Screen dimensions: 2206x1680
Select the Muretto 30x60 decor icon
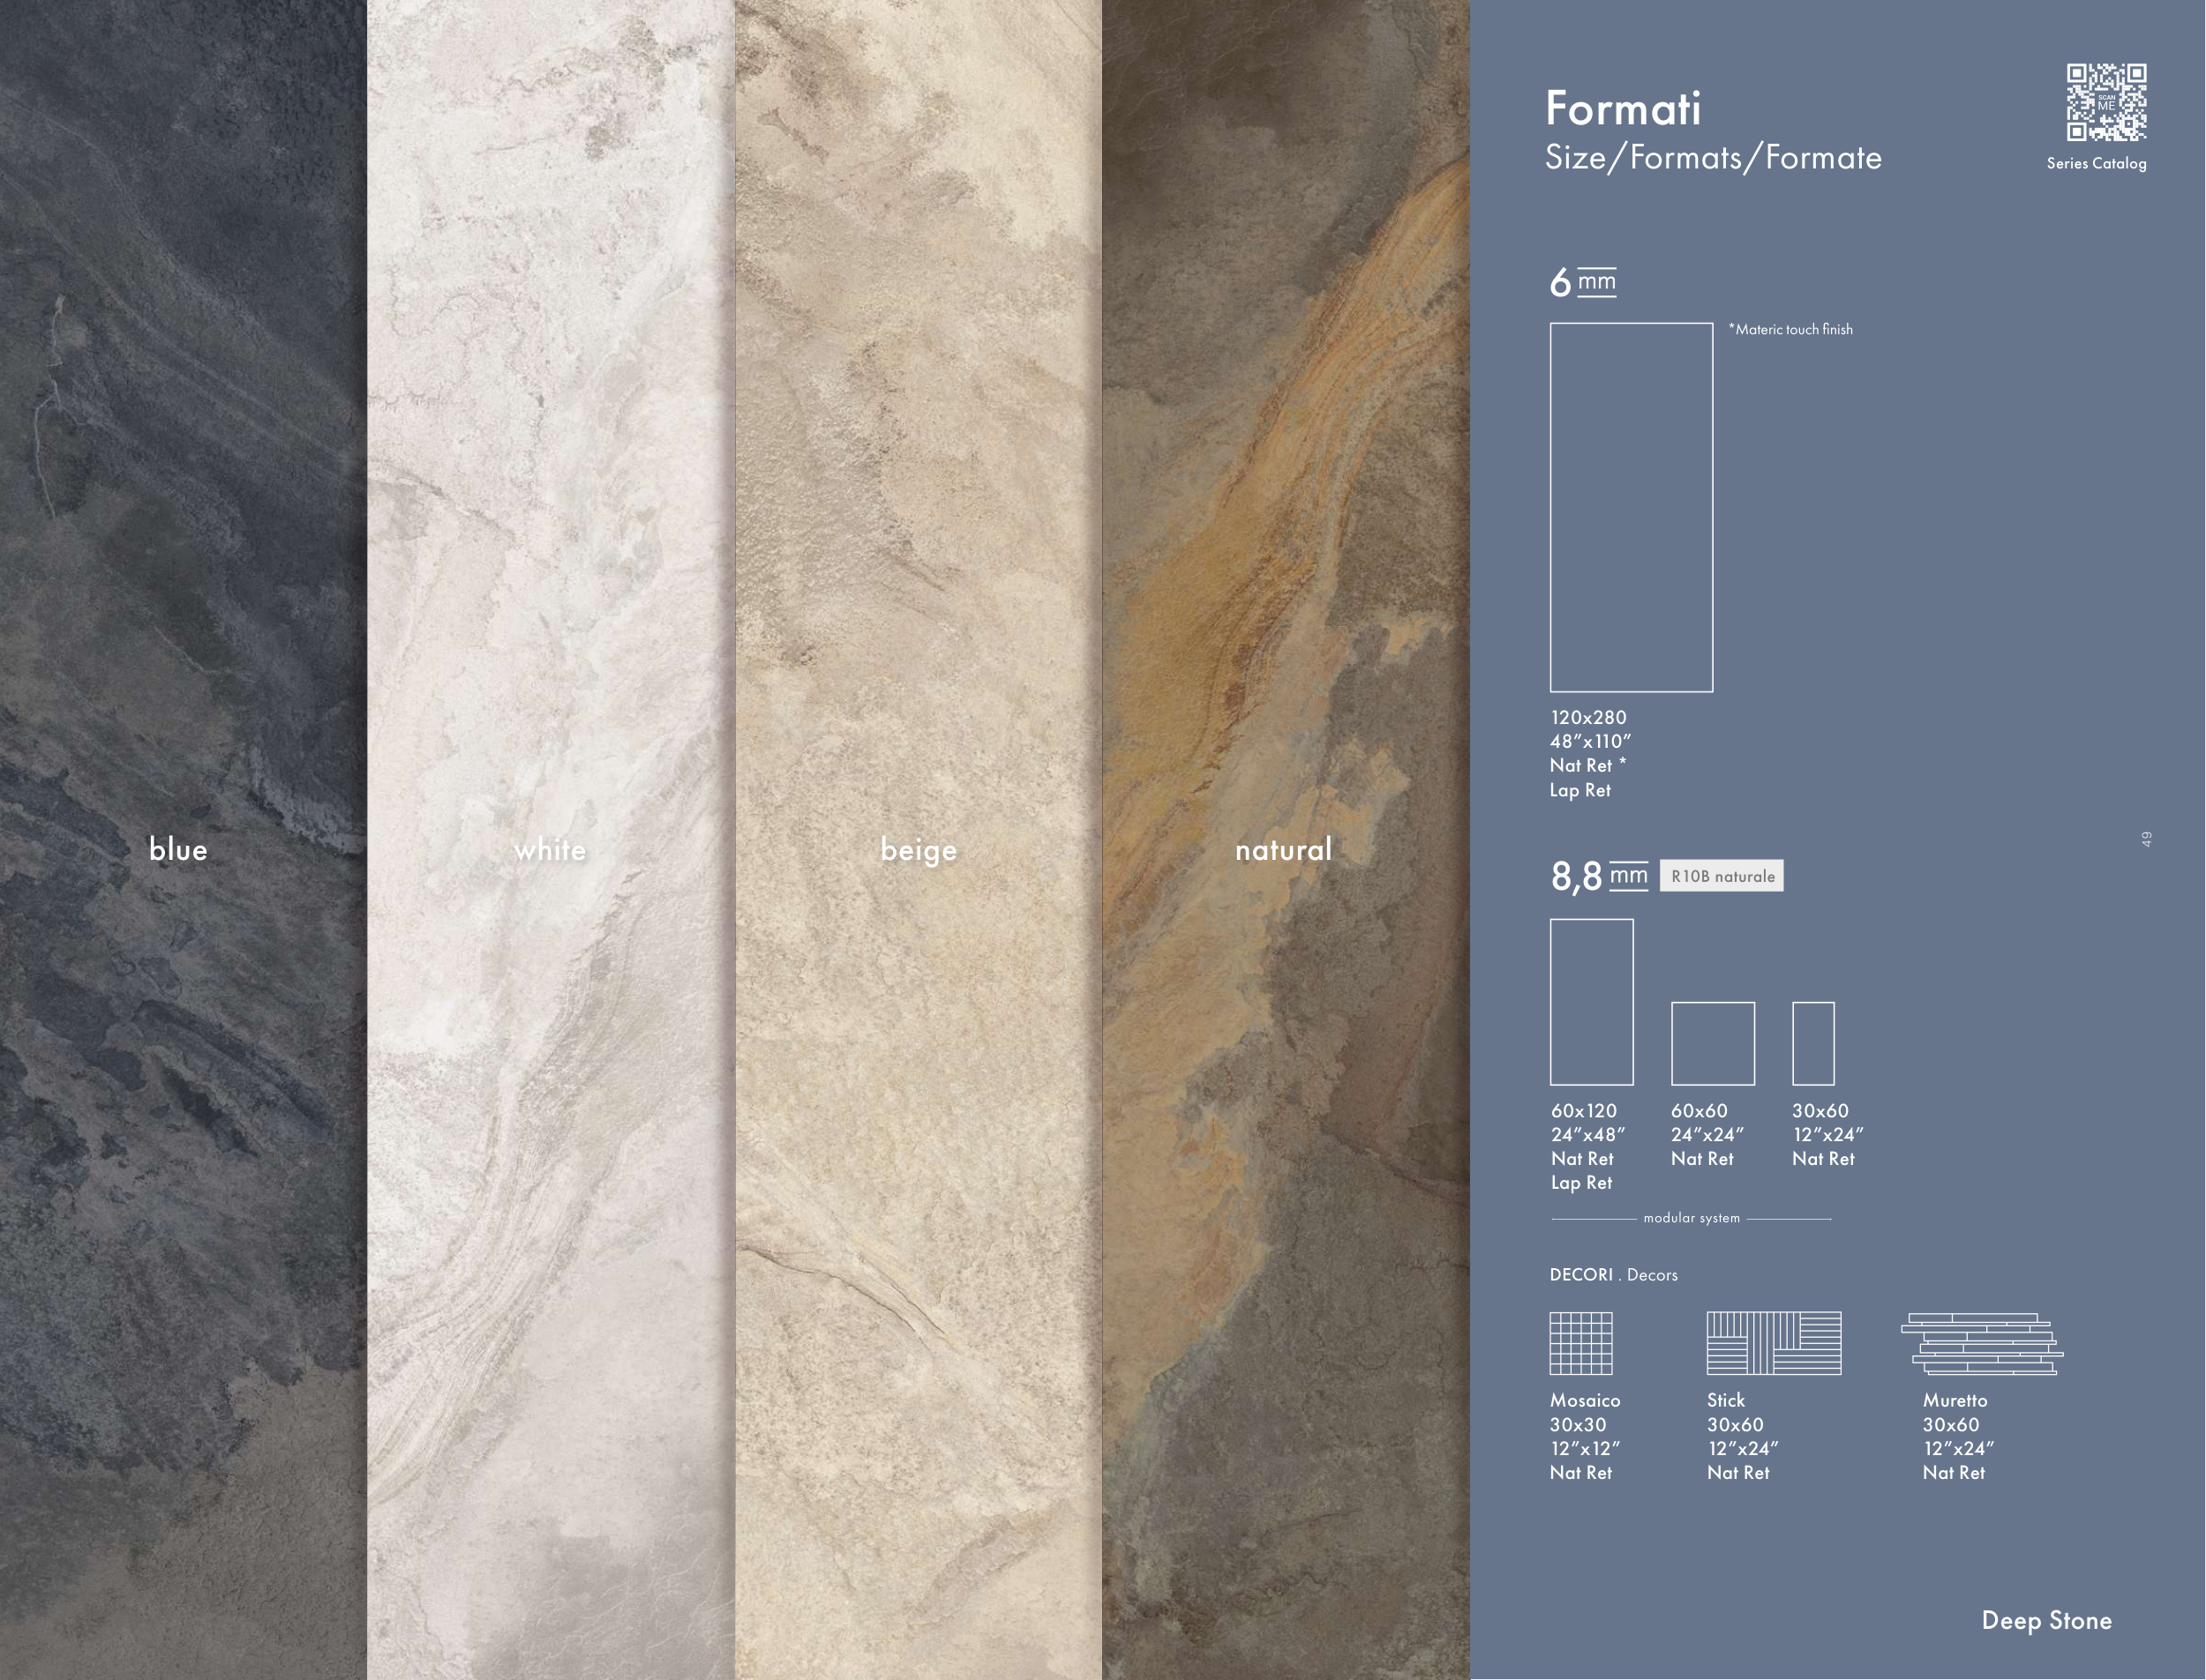pyautogui.click(x=1981, y=1344)
